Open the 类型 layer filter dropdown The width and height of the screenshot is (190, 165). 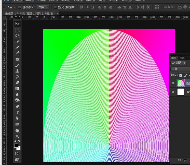pos(179,63)
